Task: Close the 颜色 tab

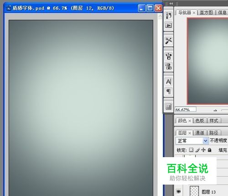Action: tap(190, 121)
